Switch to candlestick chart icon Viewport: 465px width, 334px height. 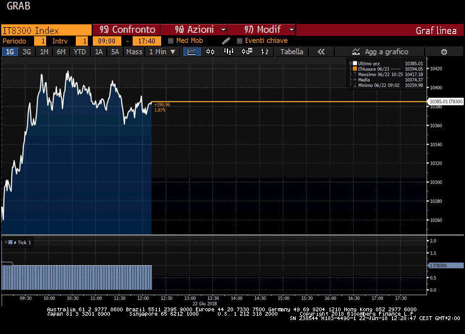210,52
